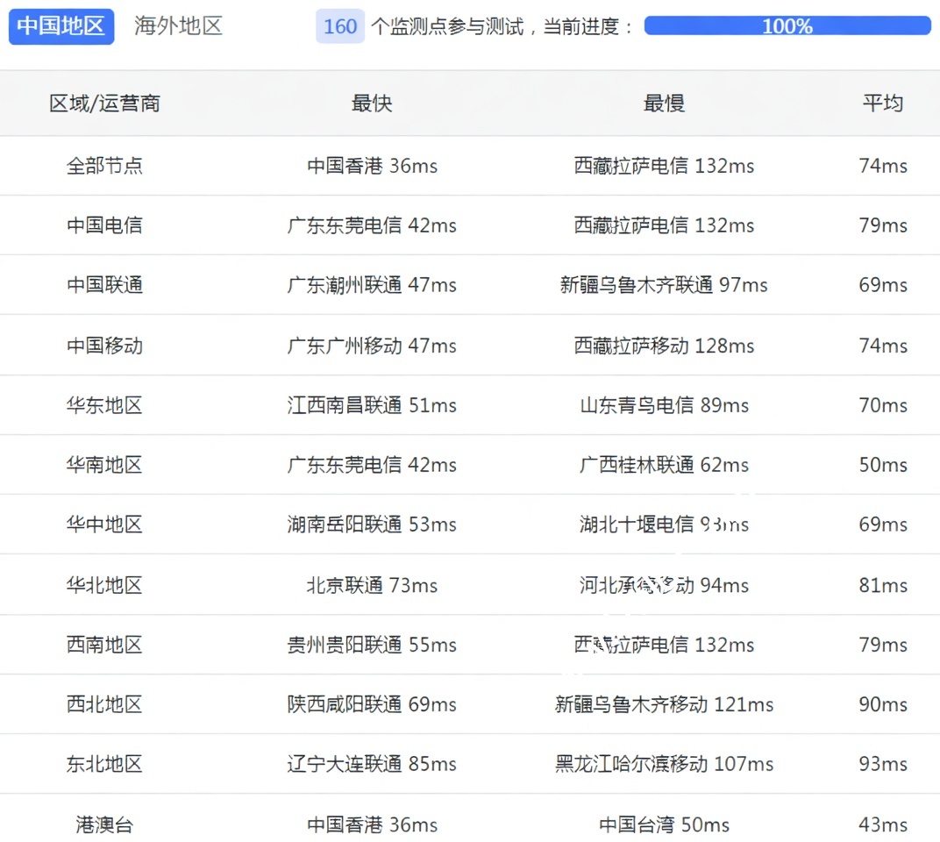This screenshot has height=842, width=940.
Task: Select the 中国地区 tab
Action: point(61,26)
